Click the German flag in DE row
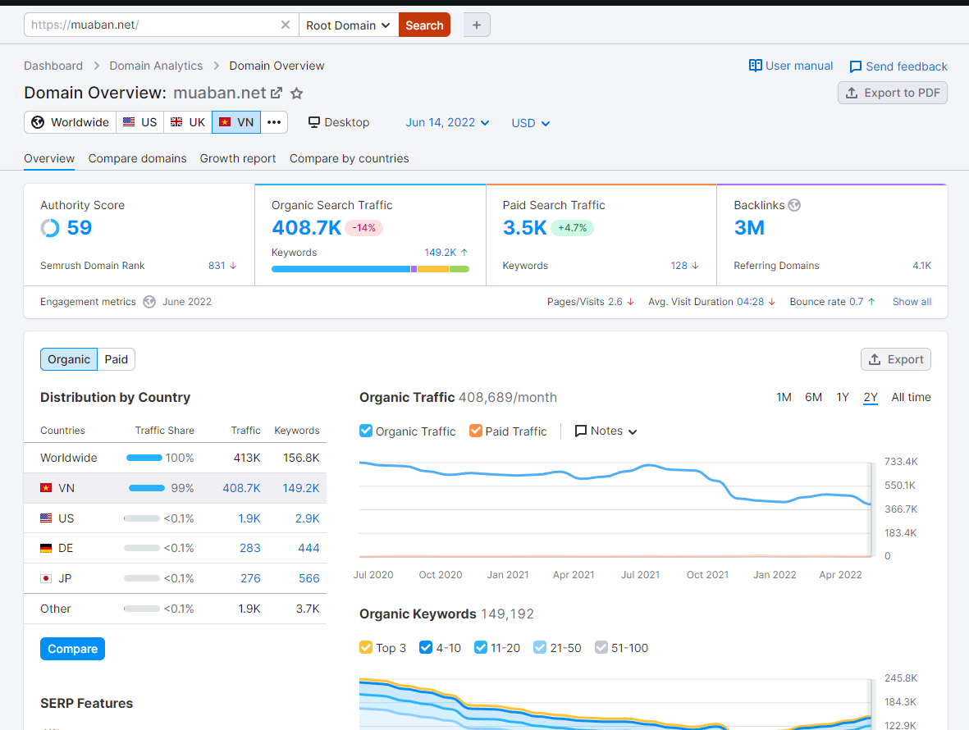This screenshot has width=969, height=730. tap(46, 548)
